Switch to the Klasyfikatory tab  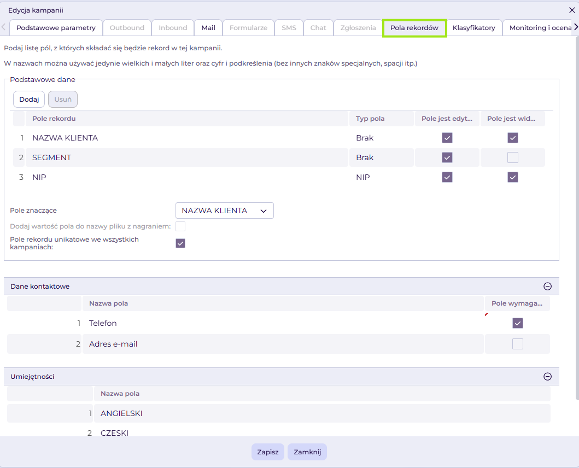tap(474, 28)
